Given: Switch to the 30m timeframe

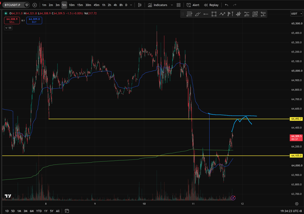Looking at the screenshot, I should click(x=88, y=5).
